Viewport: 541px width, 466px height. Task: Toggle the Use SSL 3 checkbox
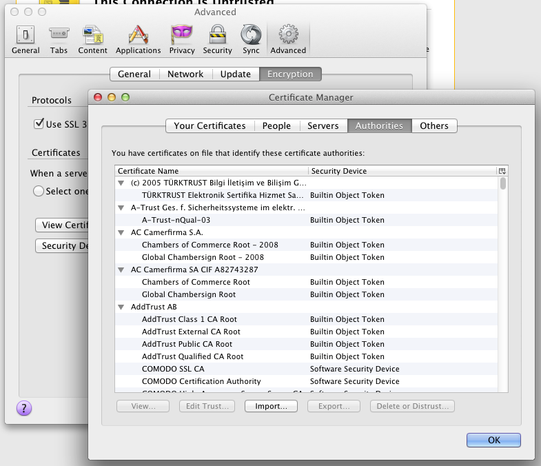point(39,124)
